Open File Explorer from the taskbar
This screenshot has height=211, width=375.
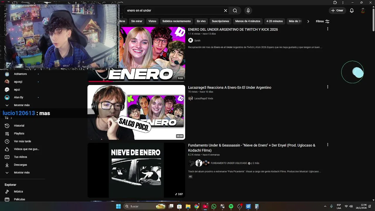[x=188, y=206]
